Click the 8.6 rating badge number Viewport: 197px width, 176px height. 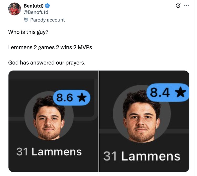(65, 98)
